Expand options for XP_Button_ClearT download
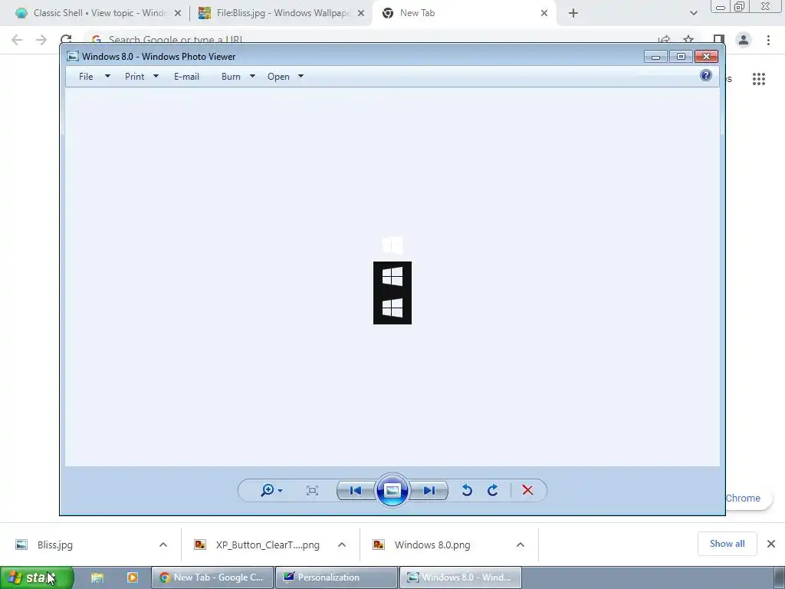 click(342, 545)
